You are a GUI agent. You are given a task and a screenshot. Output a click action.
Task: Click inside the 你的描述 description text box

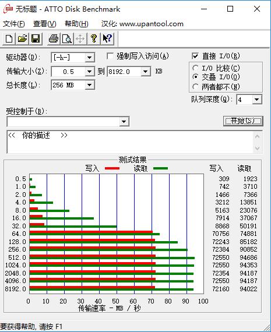click(x=131, y=142)
